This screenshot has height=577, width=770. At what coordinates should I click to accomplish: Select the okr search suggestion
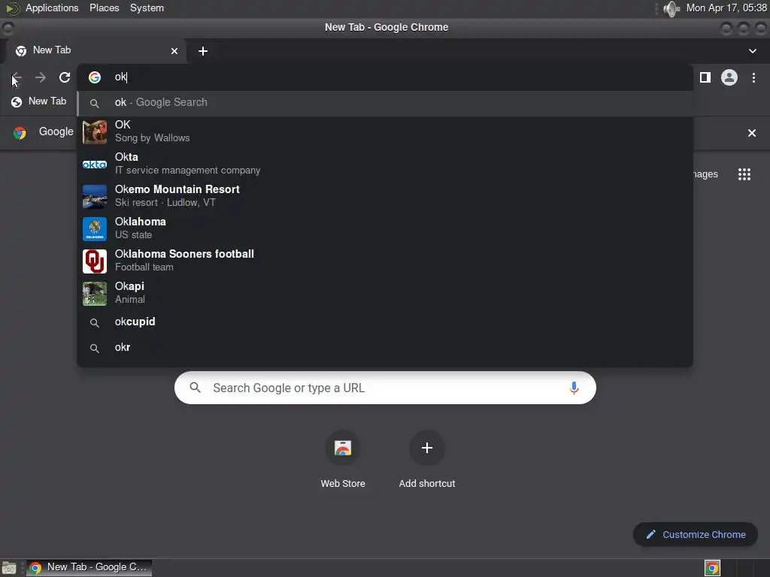[x=385, y=347]
